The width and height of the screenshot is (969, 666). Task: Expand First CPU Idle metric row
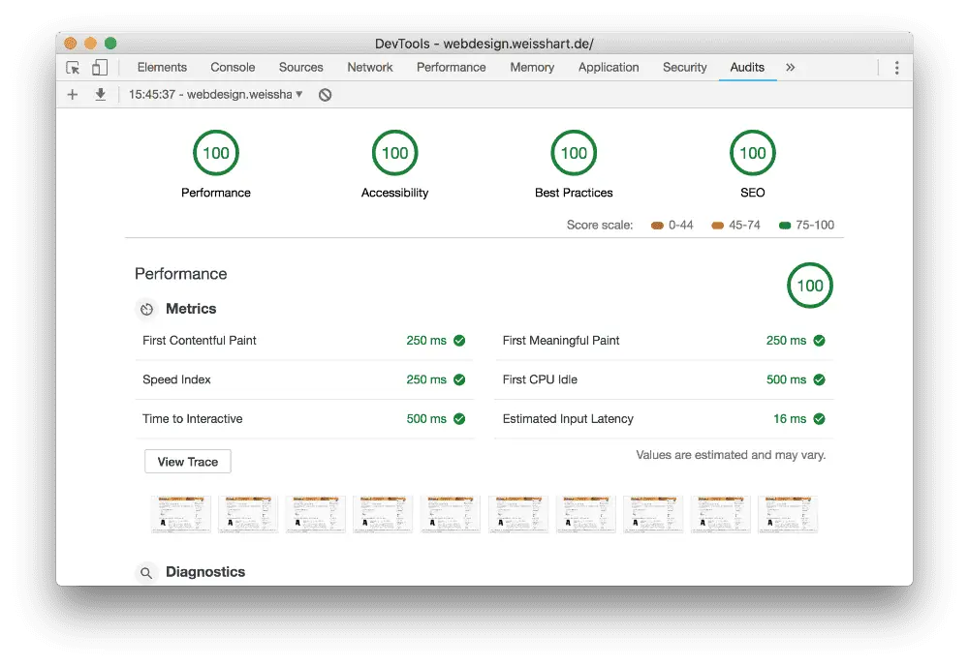665,379
